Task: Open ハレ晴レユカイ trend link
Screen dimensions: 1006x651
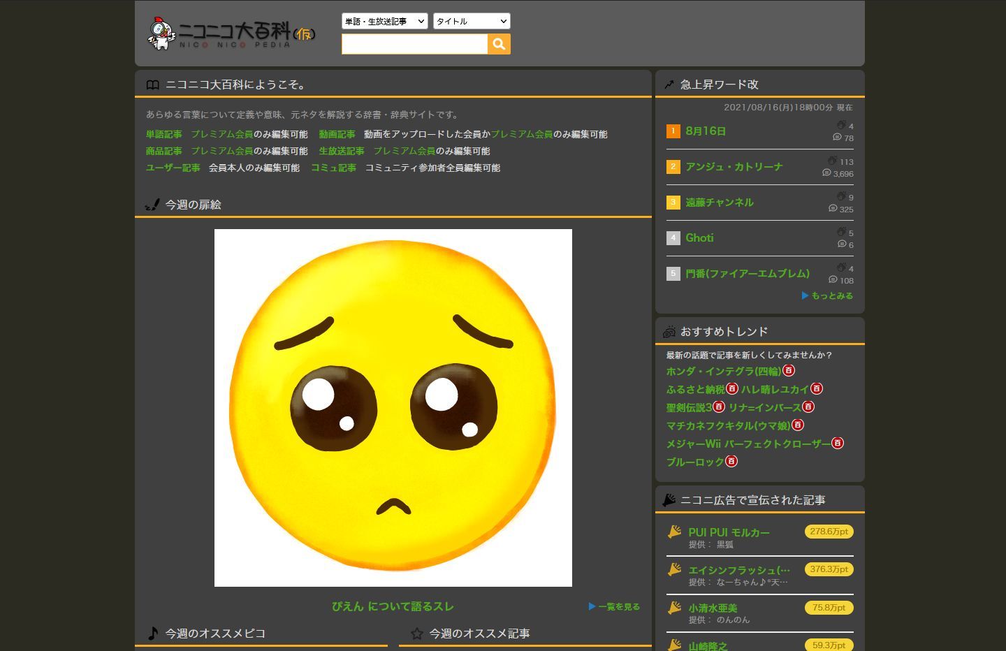Action: click(x=775, y=389)
